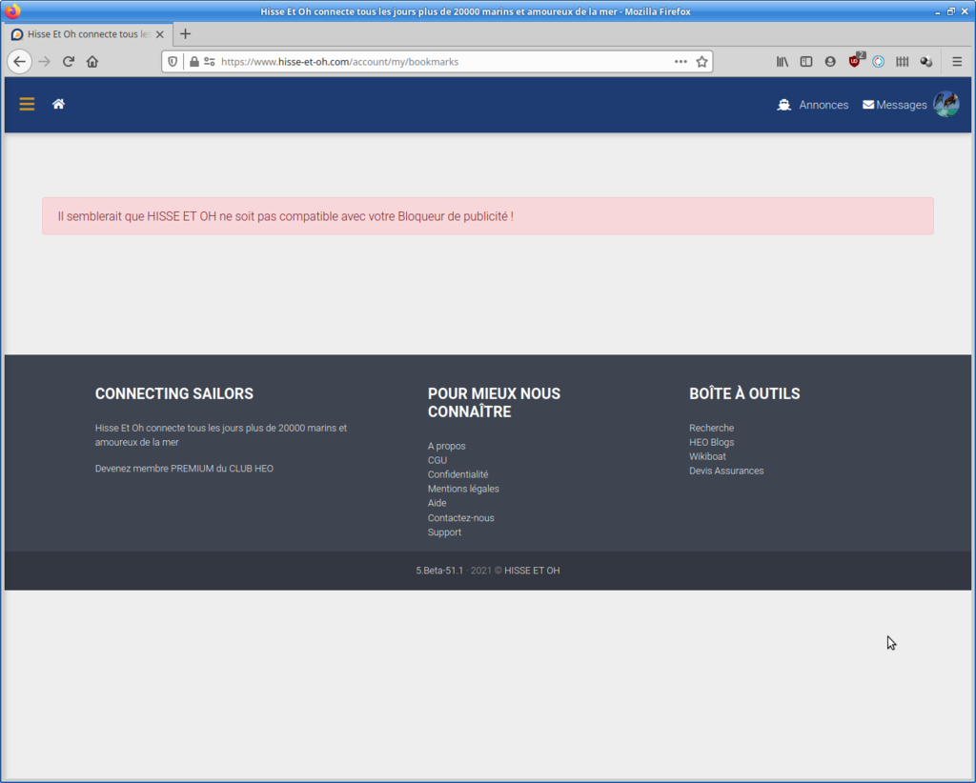This screenshot has height=783, width=976.
Task: Open the uBlock Origin extension
Action: (x=855, y=61)
